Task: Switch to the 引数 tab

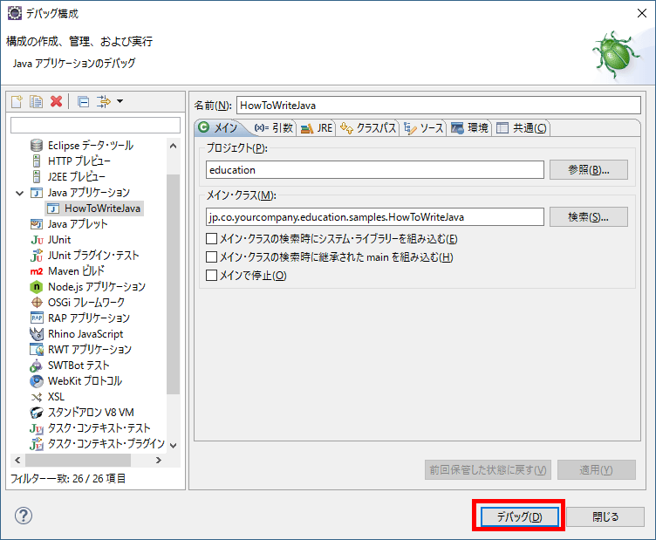Action: (x=274, y=128)
